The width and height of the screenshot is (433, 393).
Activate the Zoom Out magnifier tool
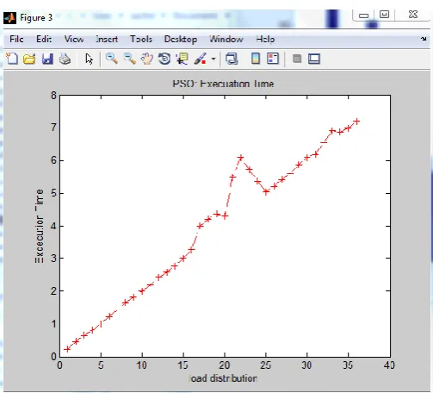pyautogui.click(x=130, y=59)
